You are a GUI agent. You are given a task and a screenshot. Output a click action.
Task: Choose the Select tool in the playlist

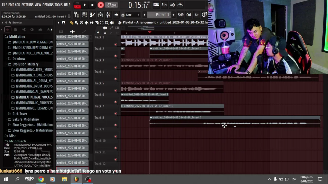pos(102,22)
